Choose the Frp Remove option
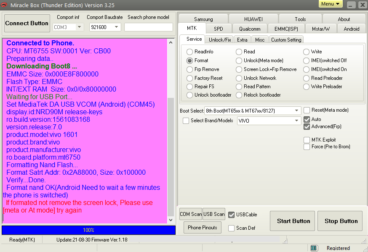Screen dimensions: 368x252 pos(189,70)
